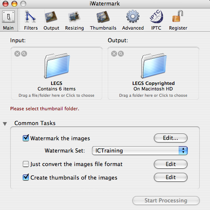Clear the Output folder with X icon
Screen dimensions: 210x210
pyautogui.click(x=114, y=54)
